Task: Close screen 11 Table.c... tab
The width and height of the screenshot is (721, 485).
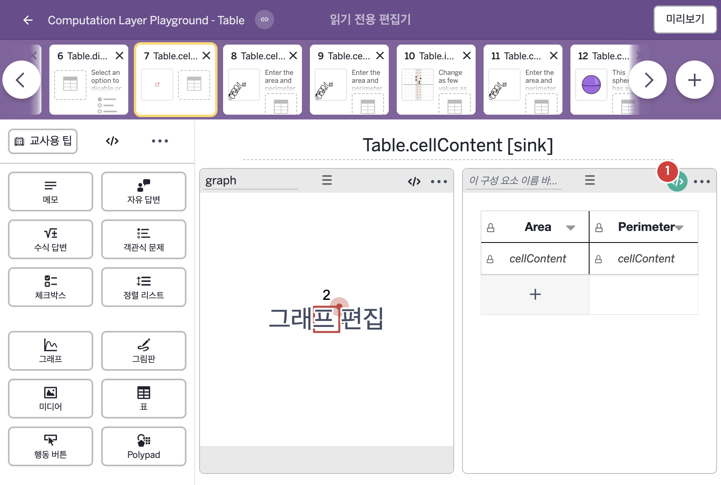Action: pos(554,56)
